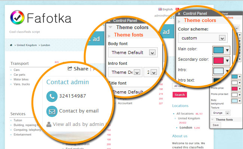The width and height of the screenshot is (243, 149).
Task: Click the home icon in breadcrumb
Action: coord(11,45)
